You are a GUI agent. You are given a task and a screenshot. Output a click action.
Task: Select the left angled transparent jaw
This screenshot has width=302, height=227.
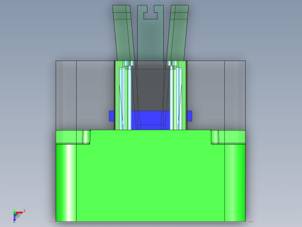(124, 33)
